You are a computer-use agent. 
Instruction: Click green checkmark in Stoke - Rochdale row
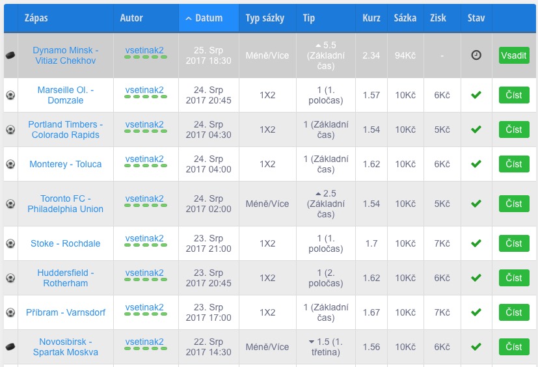[x=476, y=243]
